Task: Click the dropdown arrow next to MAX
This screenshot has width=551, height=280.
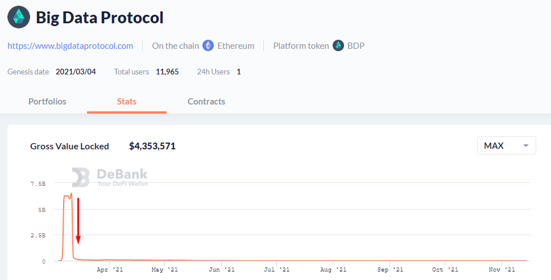Action: (x=526, y=146)
